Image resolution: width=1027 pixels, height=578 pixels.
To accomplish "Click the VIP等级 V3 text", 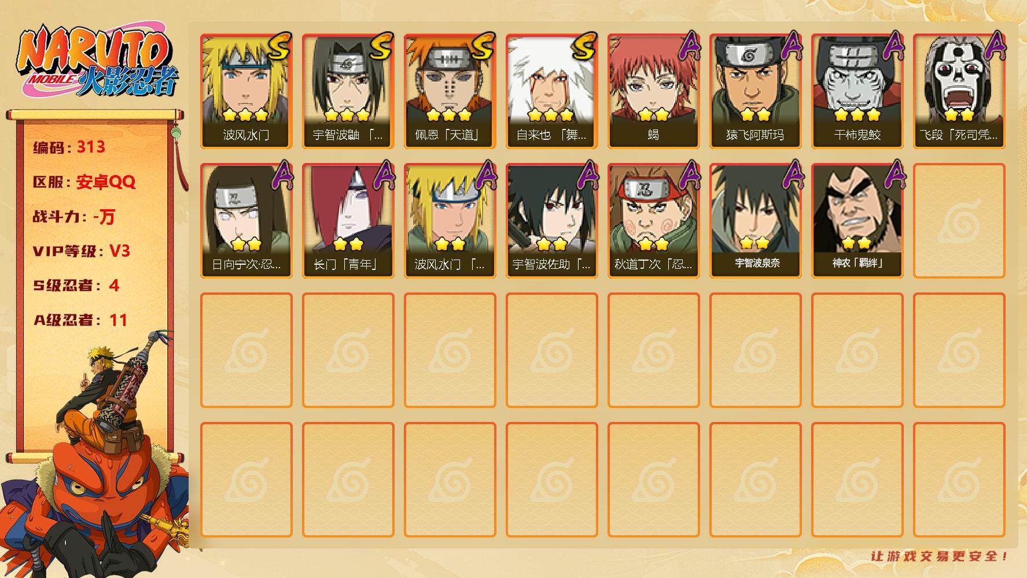I will (82, 251).
